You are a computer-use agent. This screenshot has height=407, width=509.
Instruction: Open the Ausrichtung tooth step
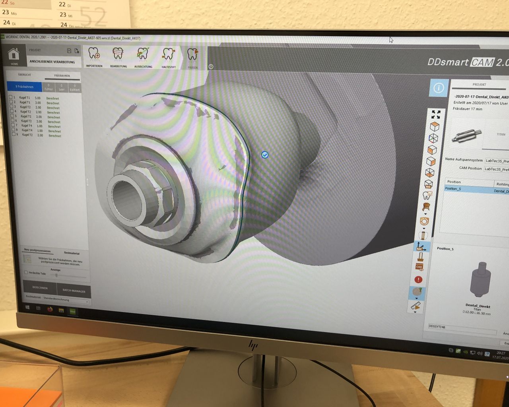click(143, 58)
